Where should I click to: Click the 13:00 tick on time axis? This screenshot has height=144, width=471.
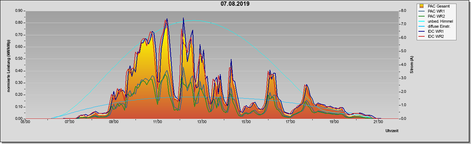(202, 122)
